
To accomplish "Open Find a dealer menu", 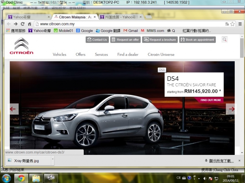I will [x=128, y=55].
